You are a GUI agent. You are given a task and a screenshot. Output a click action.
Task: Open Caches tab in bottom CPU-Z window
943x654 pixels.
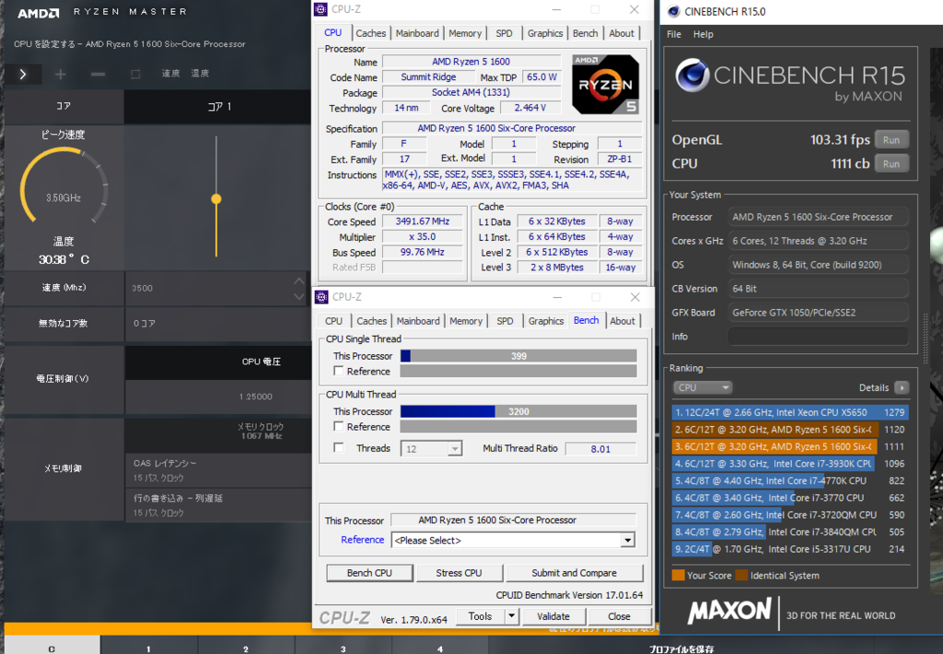(372, 321)
